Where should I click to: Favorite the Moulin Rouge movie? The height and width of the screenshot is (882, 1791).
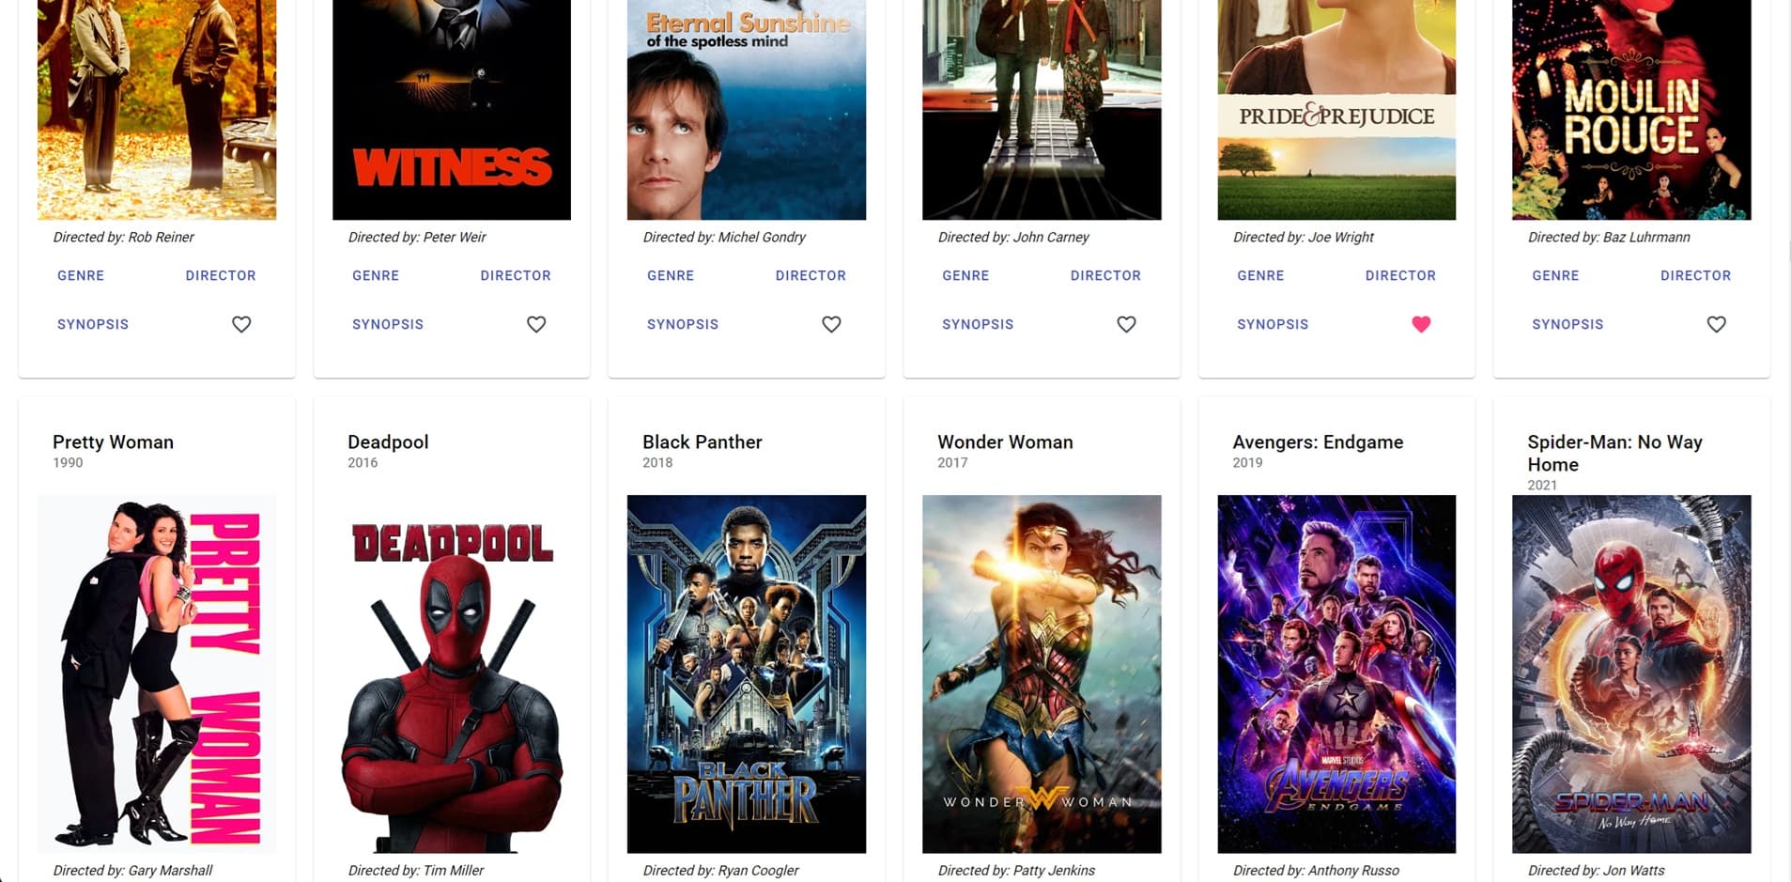pos(1716,324)
